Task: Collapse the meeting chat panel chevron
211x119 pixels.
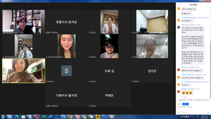Action: point(179,4)
